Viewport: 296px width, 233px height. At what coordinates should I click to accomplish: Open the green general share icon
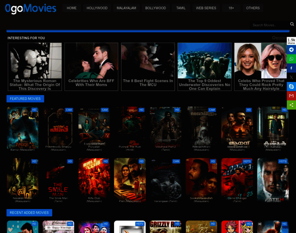point(291,105)
